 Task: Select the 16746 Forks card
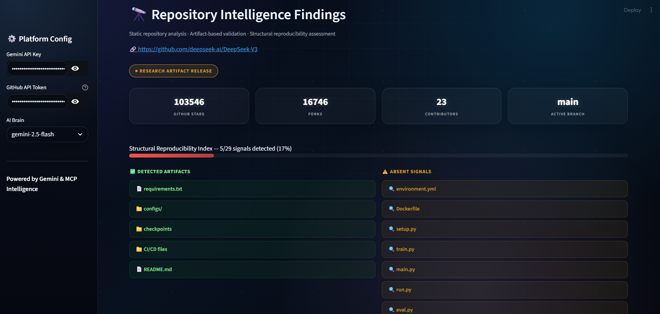316,106
